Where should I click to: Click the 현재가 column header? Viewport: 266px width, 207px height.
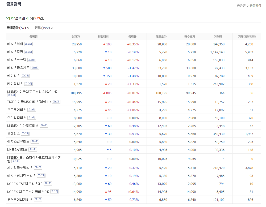tap(76, 37)
